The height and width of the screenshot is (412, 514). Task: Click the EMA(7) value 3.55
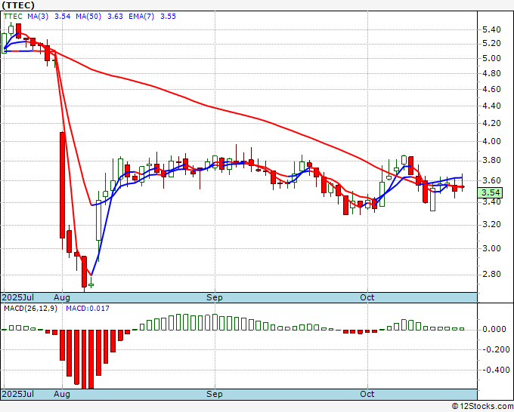point(168,17)
